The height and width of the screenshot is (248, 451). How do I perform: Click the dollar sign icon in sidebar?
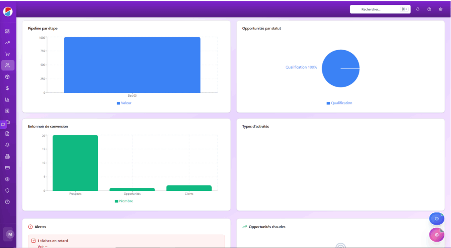[7, 88]
